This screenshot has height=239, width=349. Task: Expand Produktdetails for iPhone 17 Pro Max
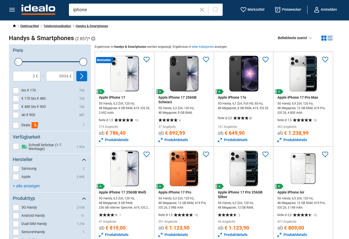click(x=292, y=140)
